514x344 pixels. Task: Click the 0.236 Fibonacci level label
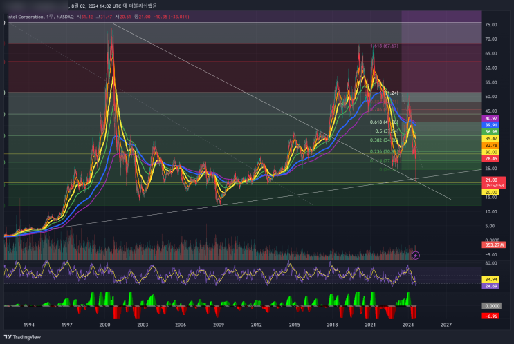[x=384, y=151]
